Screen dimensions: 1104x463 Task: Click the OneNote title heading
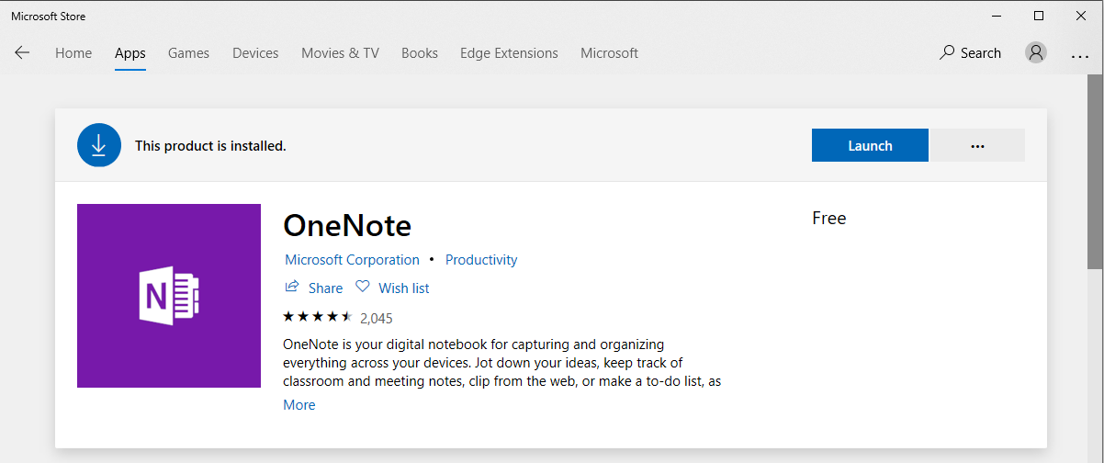pyautogui.click(x=347, y=225)
